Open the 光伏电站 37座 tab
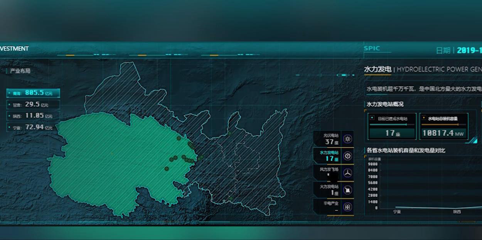This screenshot has height=240, width=482. (x=327, y=139)
